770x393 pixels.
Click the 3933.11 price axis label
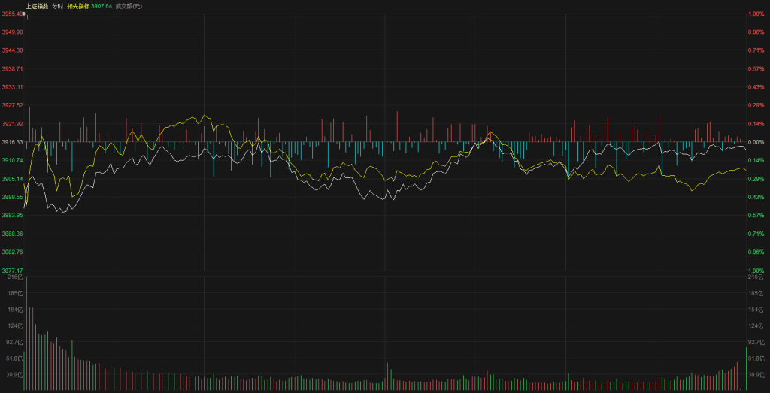[x=13, y=87]
